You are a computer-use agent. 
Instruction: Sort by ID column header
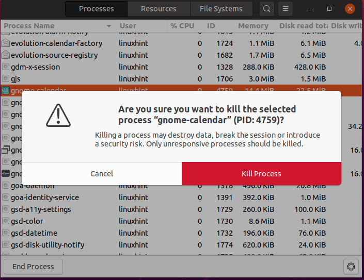click(x=219, y=26)
